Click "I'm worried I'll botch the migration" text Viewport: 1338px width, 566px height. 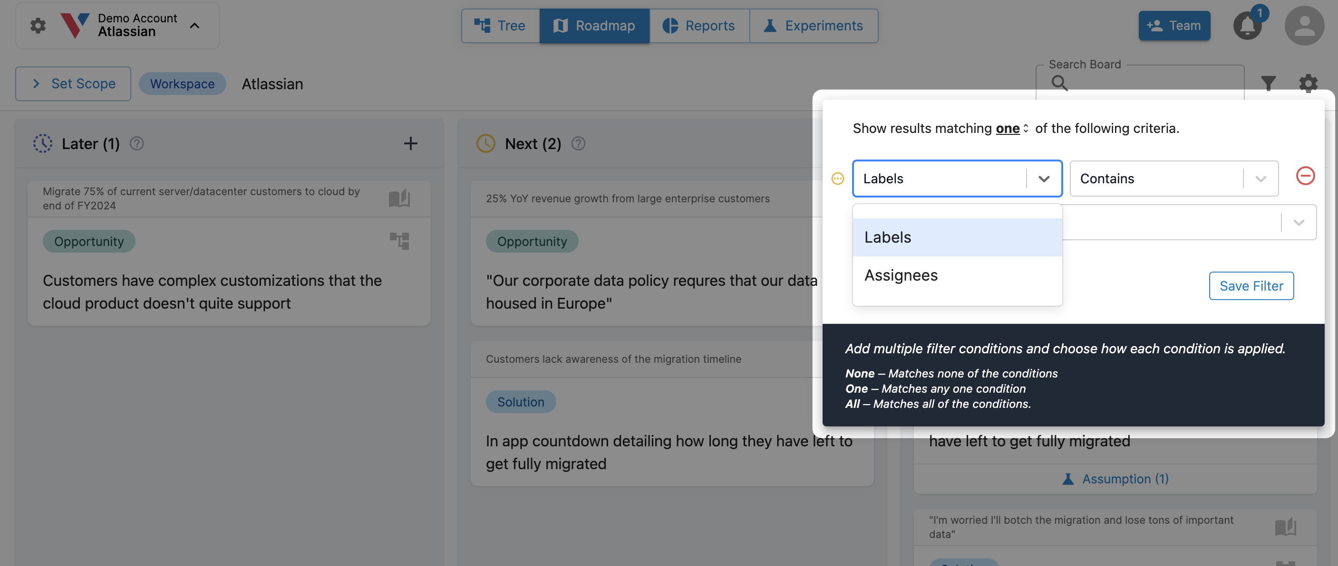click(x=1081, y=527)
